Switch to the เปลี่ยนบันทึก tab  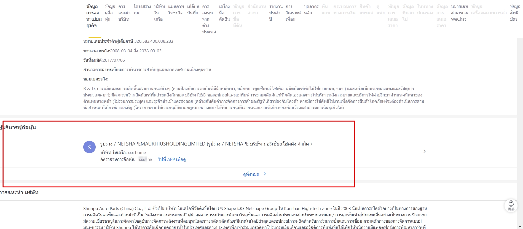click(x=193, y=10)
